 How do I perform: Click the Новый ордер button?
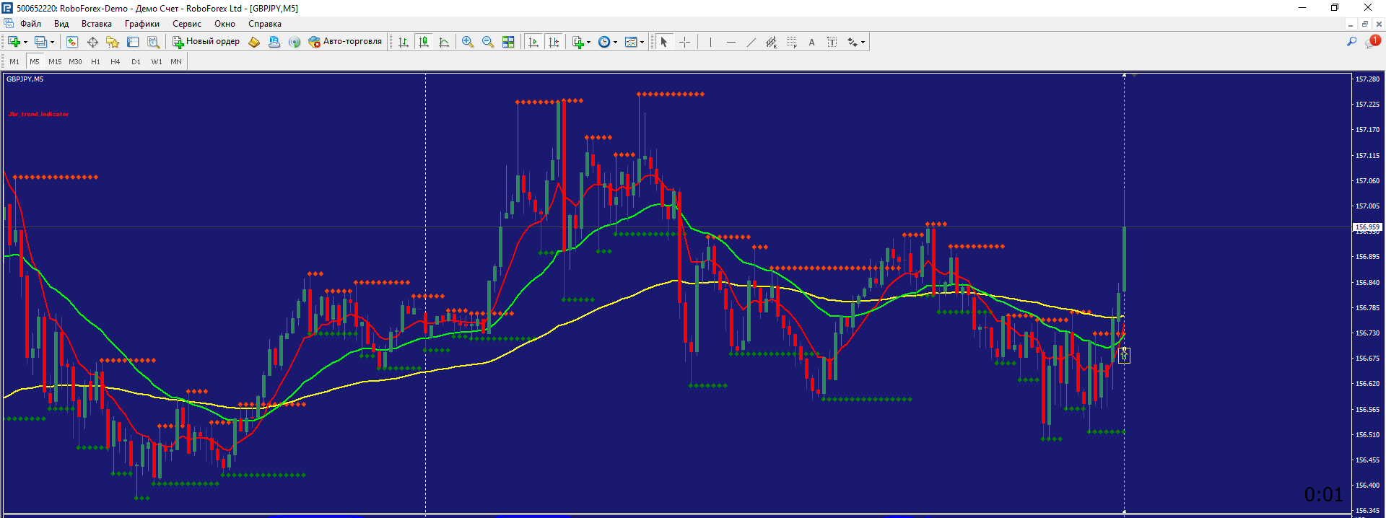point(206,42)
